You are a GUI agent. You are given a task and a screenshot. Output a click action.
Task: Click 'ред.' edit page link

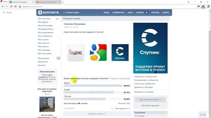pyautogui.click(x=57, y=19)
